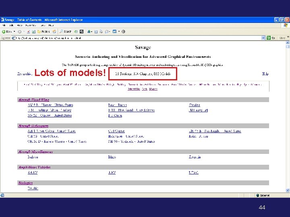Viewport: 290px width, 217px height.
Task: Click the green Go button
Action: 271,38
